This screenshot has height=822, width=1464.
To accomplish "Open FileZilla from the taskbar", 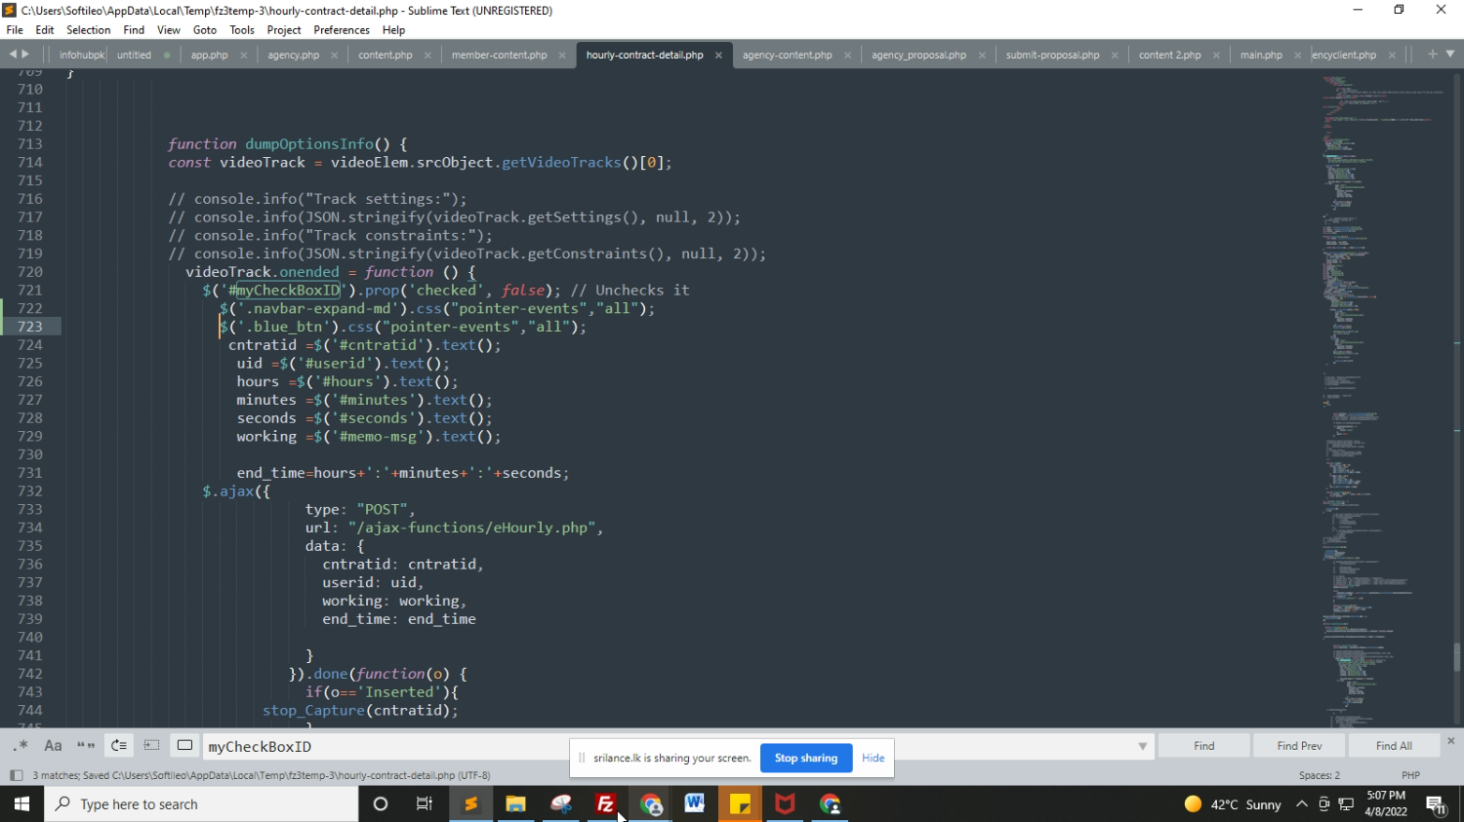I will point(605,804).
